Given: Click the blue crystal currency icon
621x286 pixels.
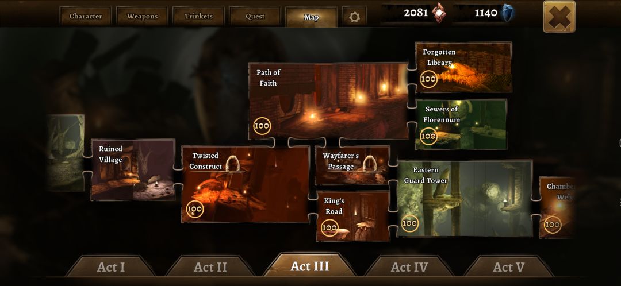Looking at the screenshot, I should [x=508, y=13].
